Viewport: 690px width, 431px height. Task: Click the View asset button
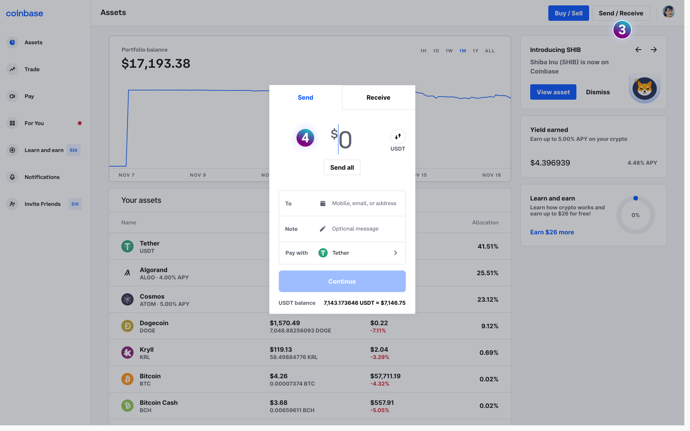pyautogui.click(x=553, y=92)
